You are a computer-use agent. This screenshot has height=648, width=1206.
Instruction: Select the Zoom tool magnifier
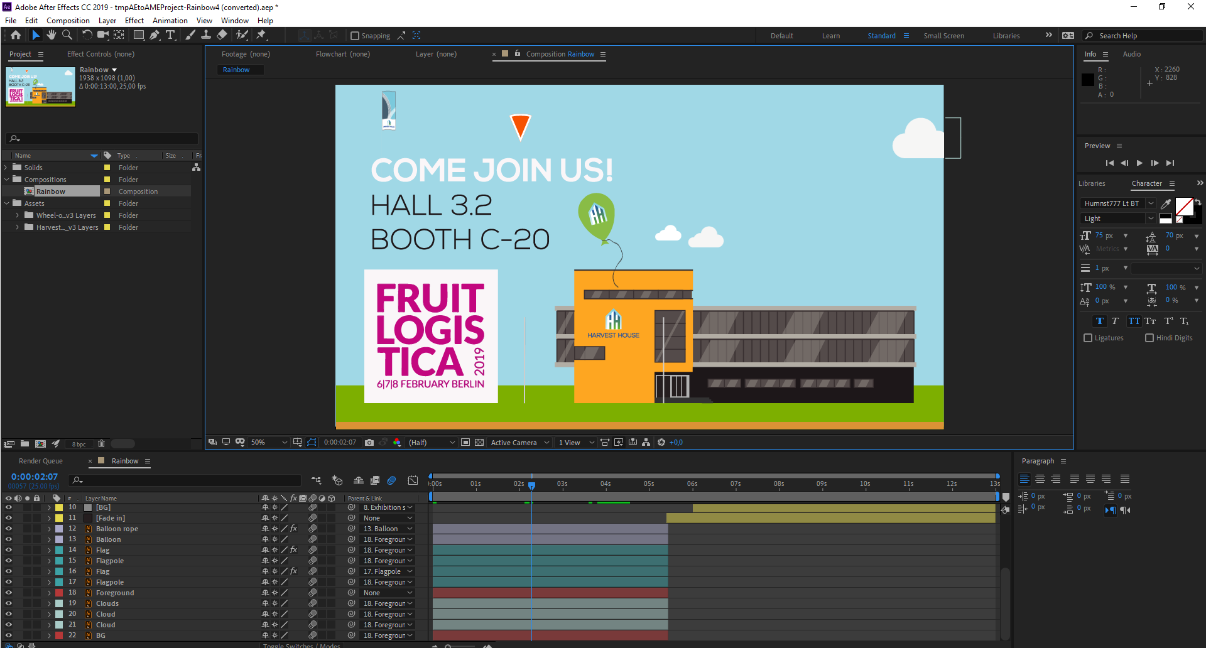tap(67, 35)
